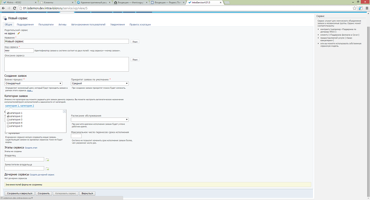
Task: Click the еще... link under business process
Action: pyautogui.click(x=30, y=90)
